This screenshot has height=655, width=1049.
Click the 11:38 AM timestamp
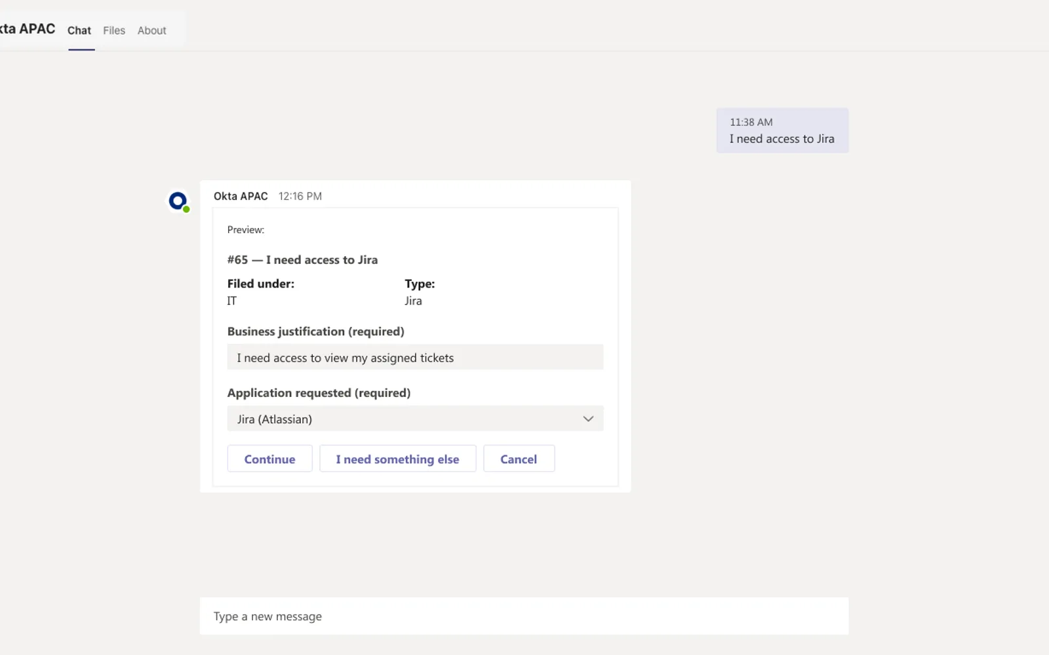click(751, 122)
